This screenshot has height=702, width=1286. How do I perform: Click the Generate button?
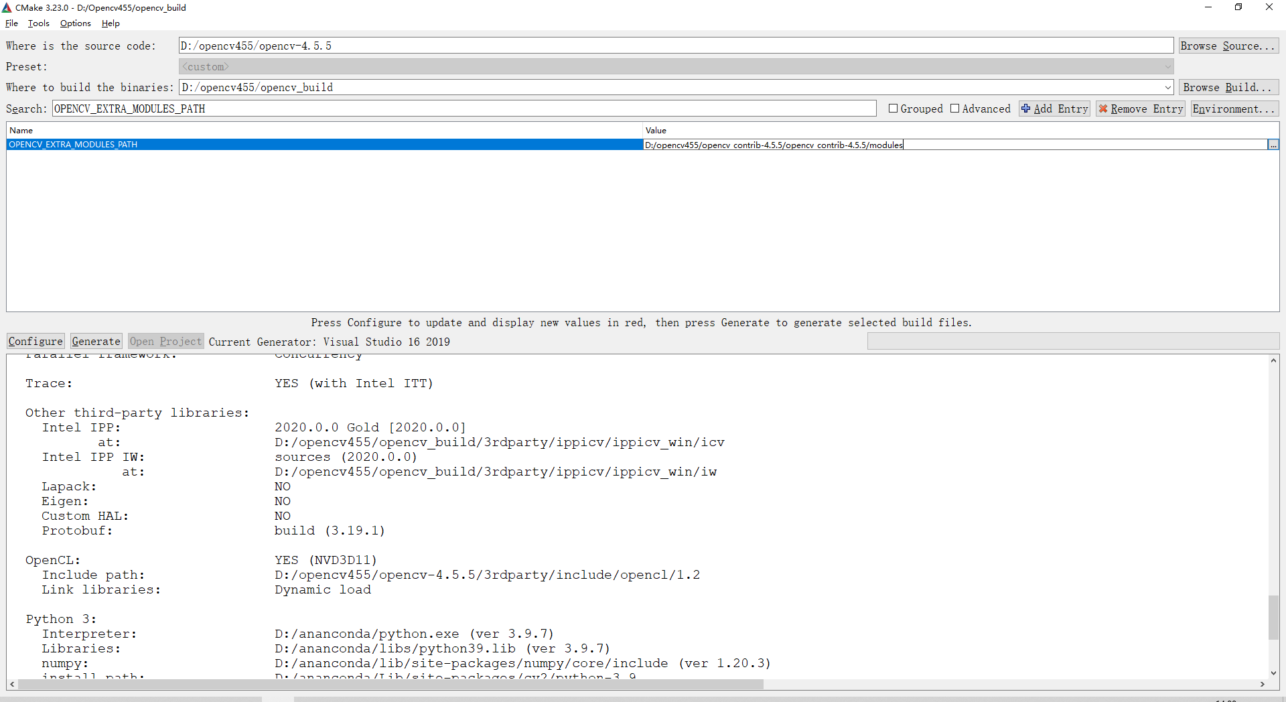tap(96, 341)
